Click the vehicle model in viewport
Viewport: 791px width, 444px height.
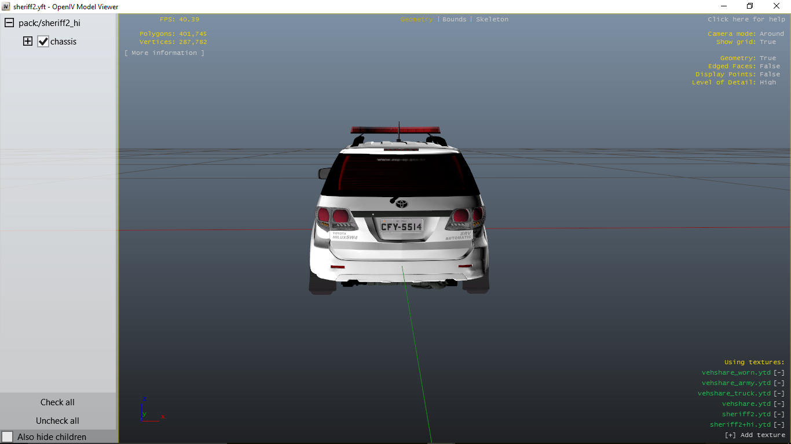coord(400,208)
